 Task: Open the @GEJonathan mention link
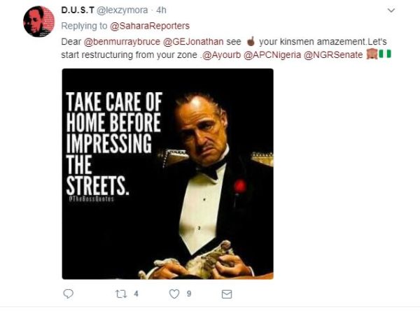coord(193,42)
